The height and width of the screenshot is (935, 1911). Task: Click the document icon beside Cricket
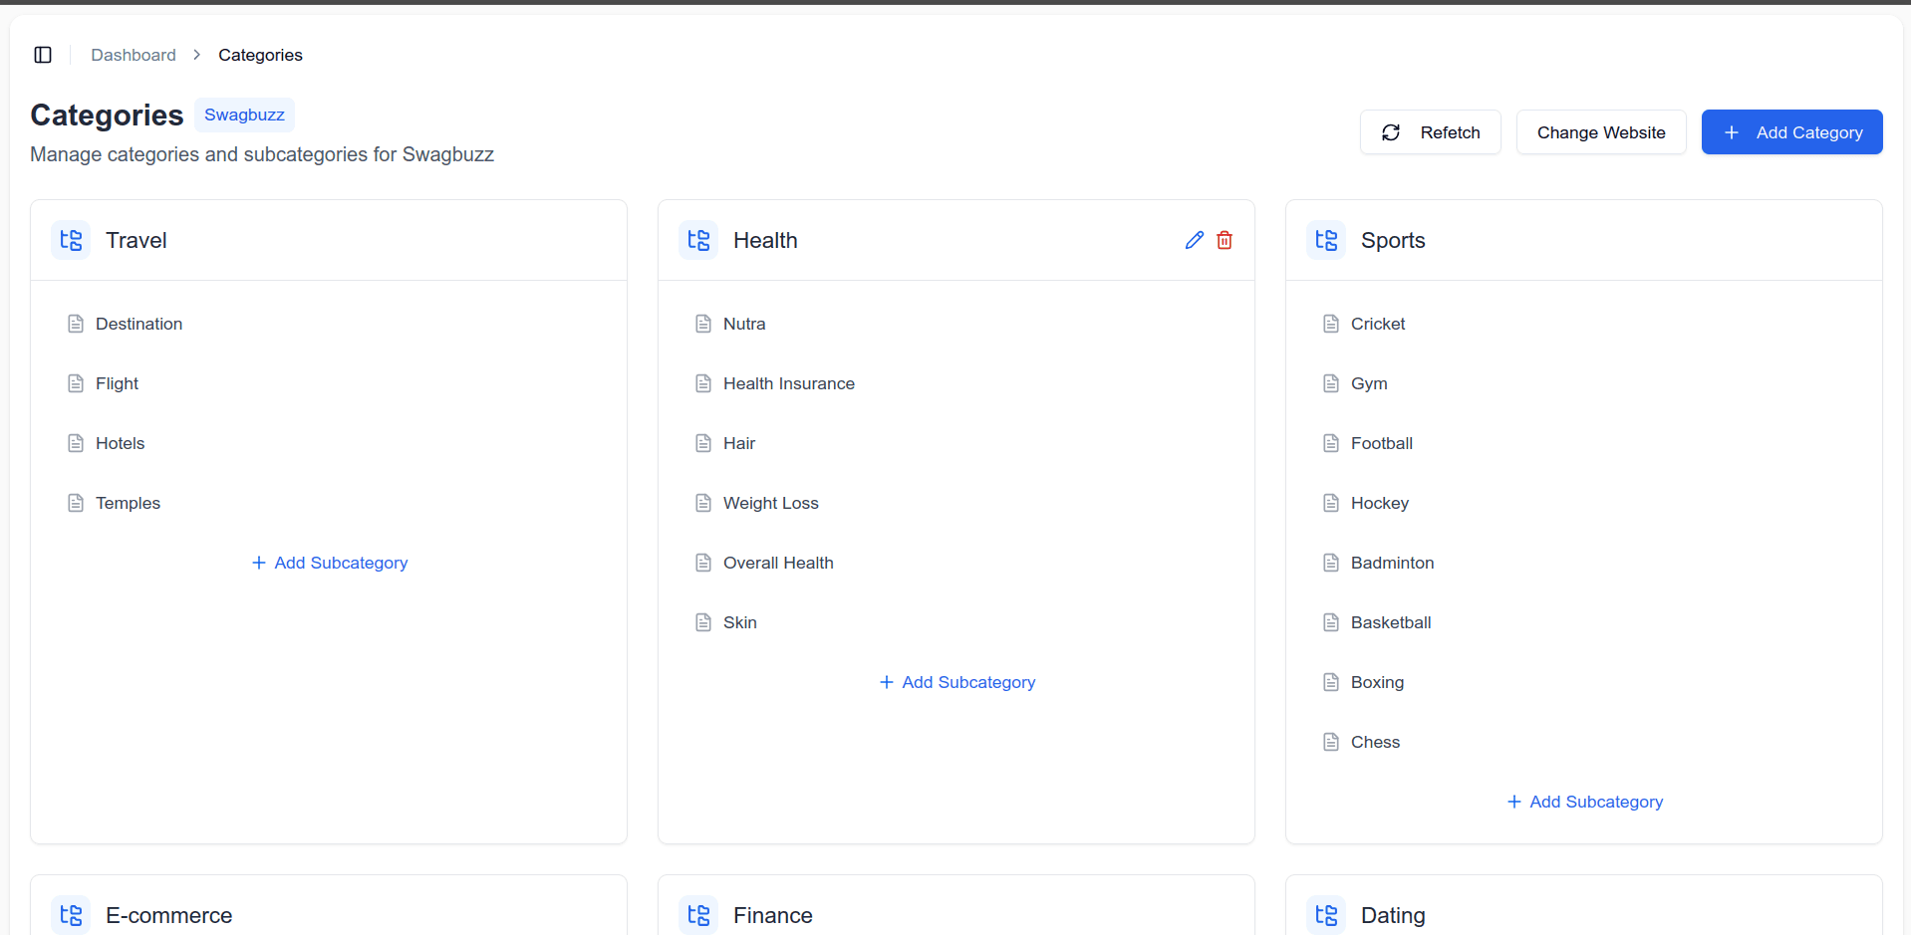[x=1331, y=324]
